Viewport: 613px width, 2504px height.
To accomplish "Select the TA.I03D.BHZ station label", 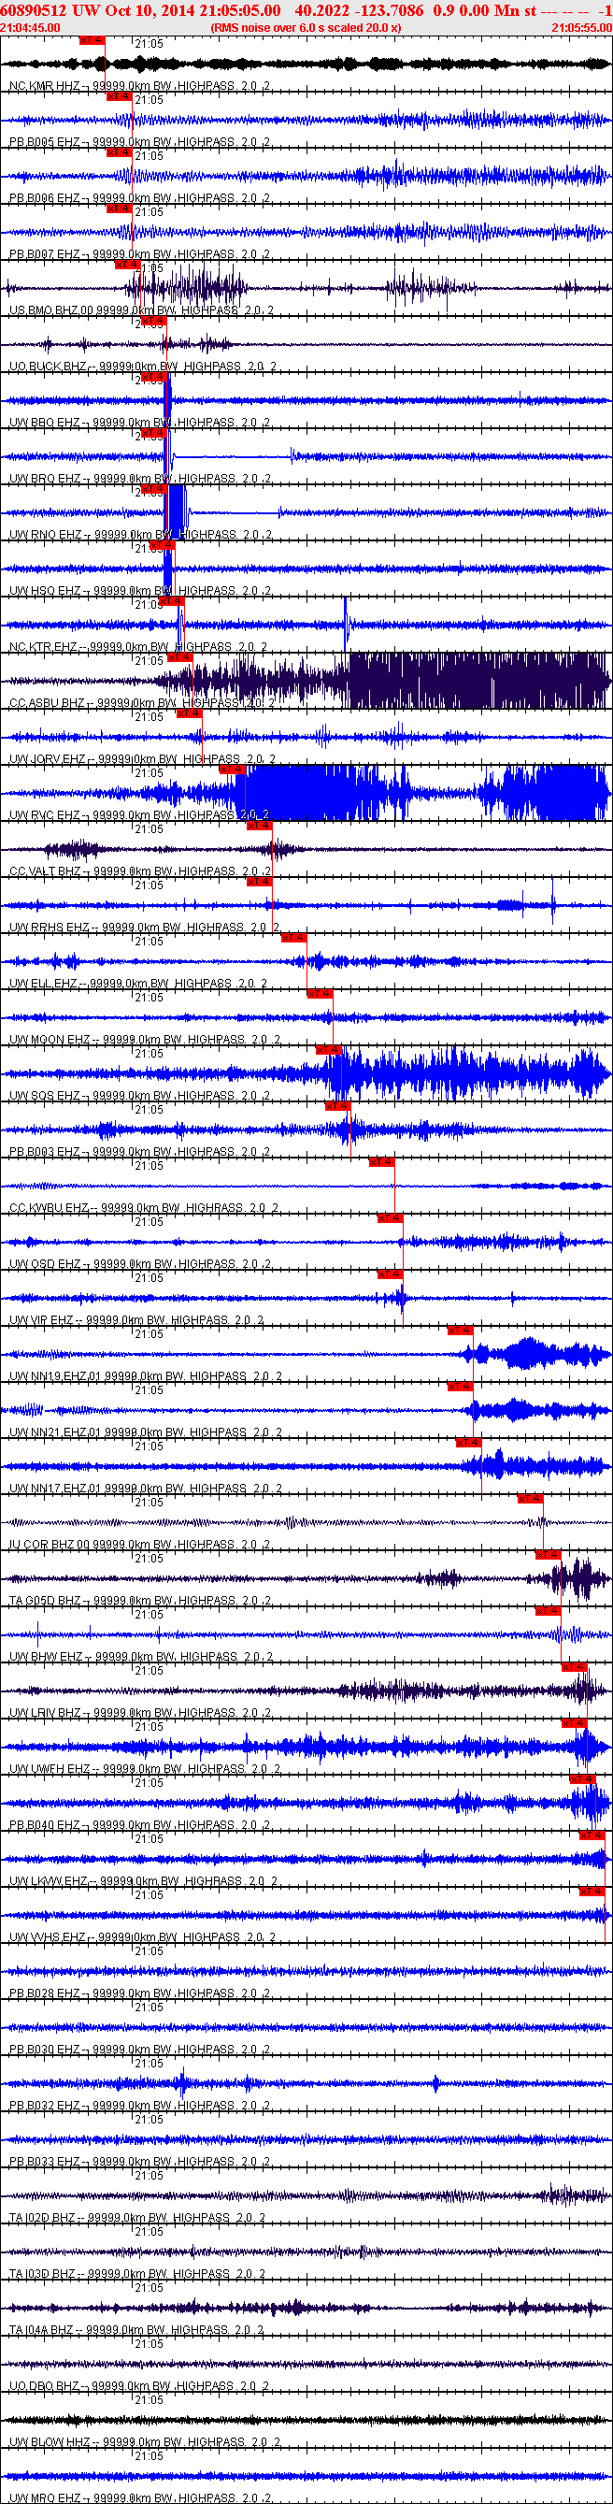I will click(x=137, y=2276).
